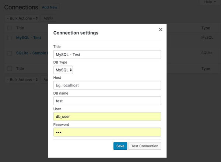This screenshot has width=221, height=162.
Task: Sort by the Type column header
Action: pyautogui.click(x=206, y=28)
